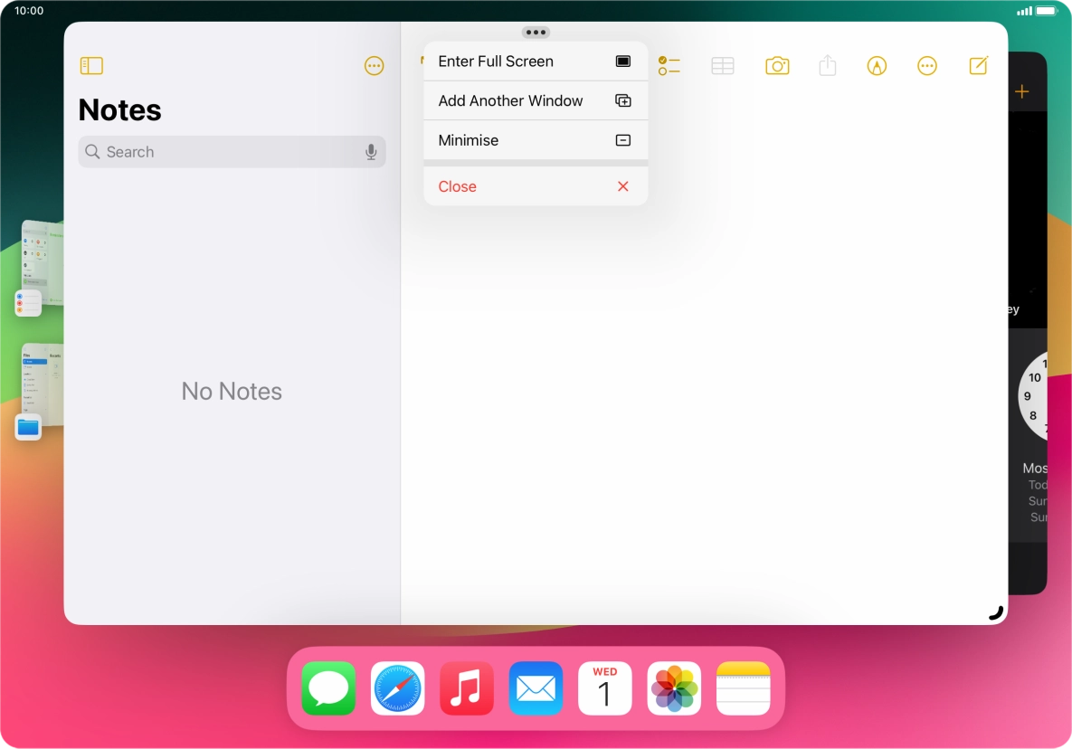Open Safari from the dock

point(397,688)
